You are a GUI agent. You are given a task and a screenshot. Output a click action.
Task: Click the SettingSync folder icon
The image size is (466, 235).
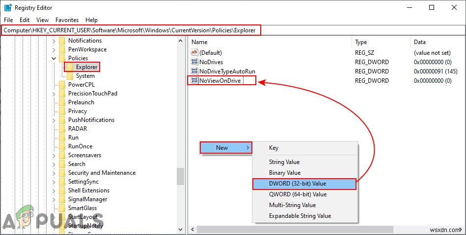coord(62,182)
